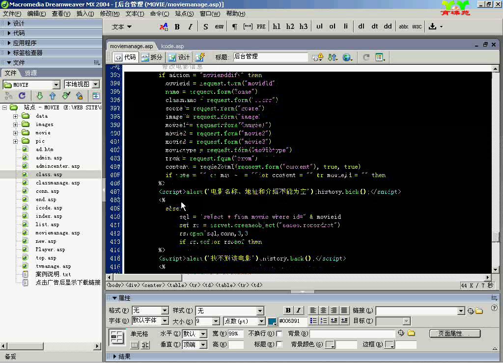This screenshot has width=503, height=363.
Task: Toggle right alignment in Properties
Action: 334,310
